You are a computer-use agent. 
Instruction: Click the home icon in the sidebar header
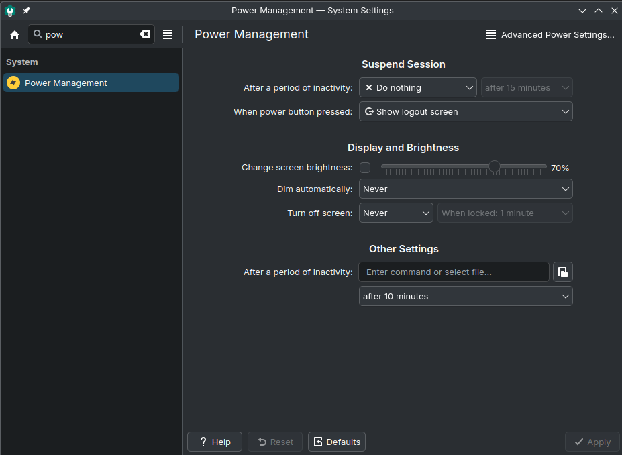(15, 34)
